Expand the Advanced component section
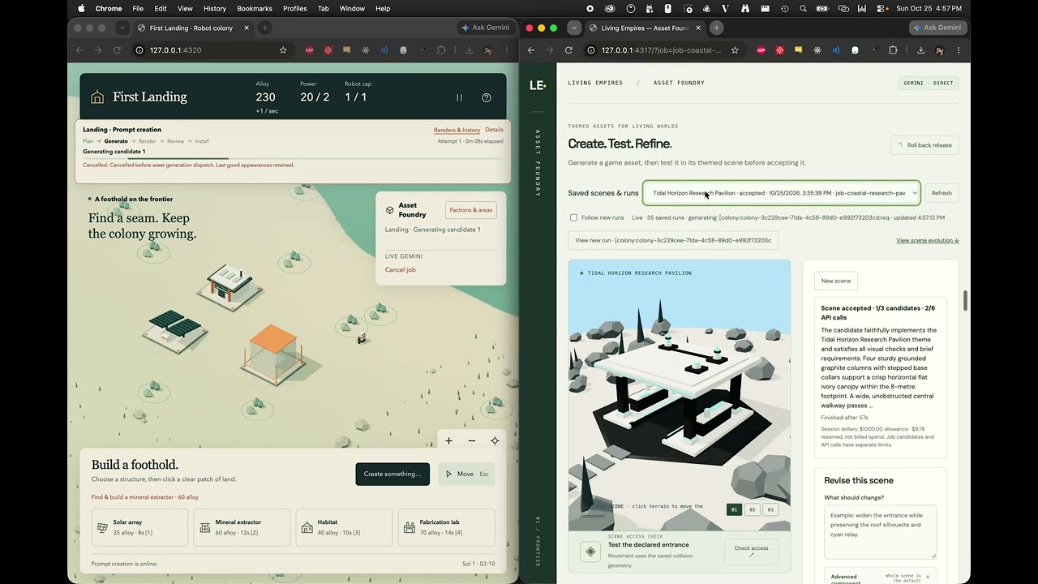This screenshot has height=584, width=1038. 881,577
